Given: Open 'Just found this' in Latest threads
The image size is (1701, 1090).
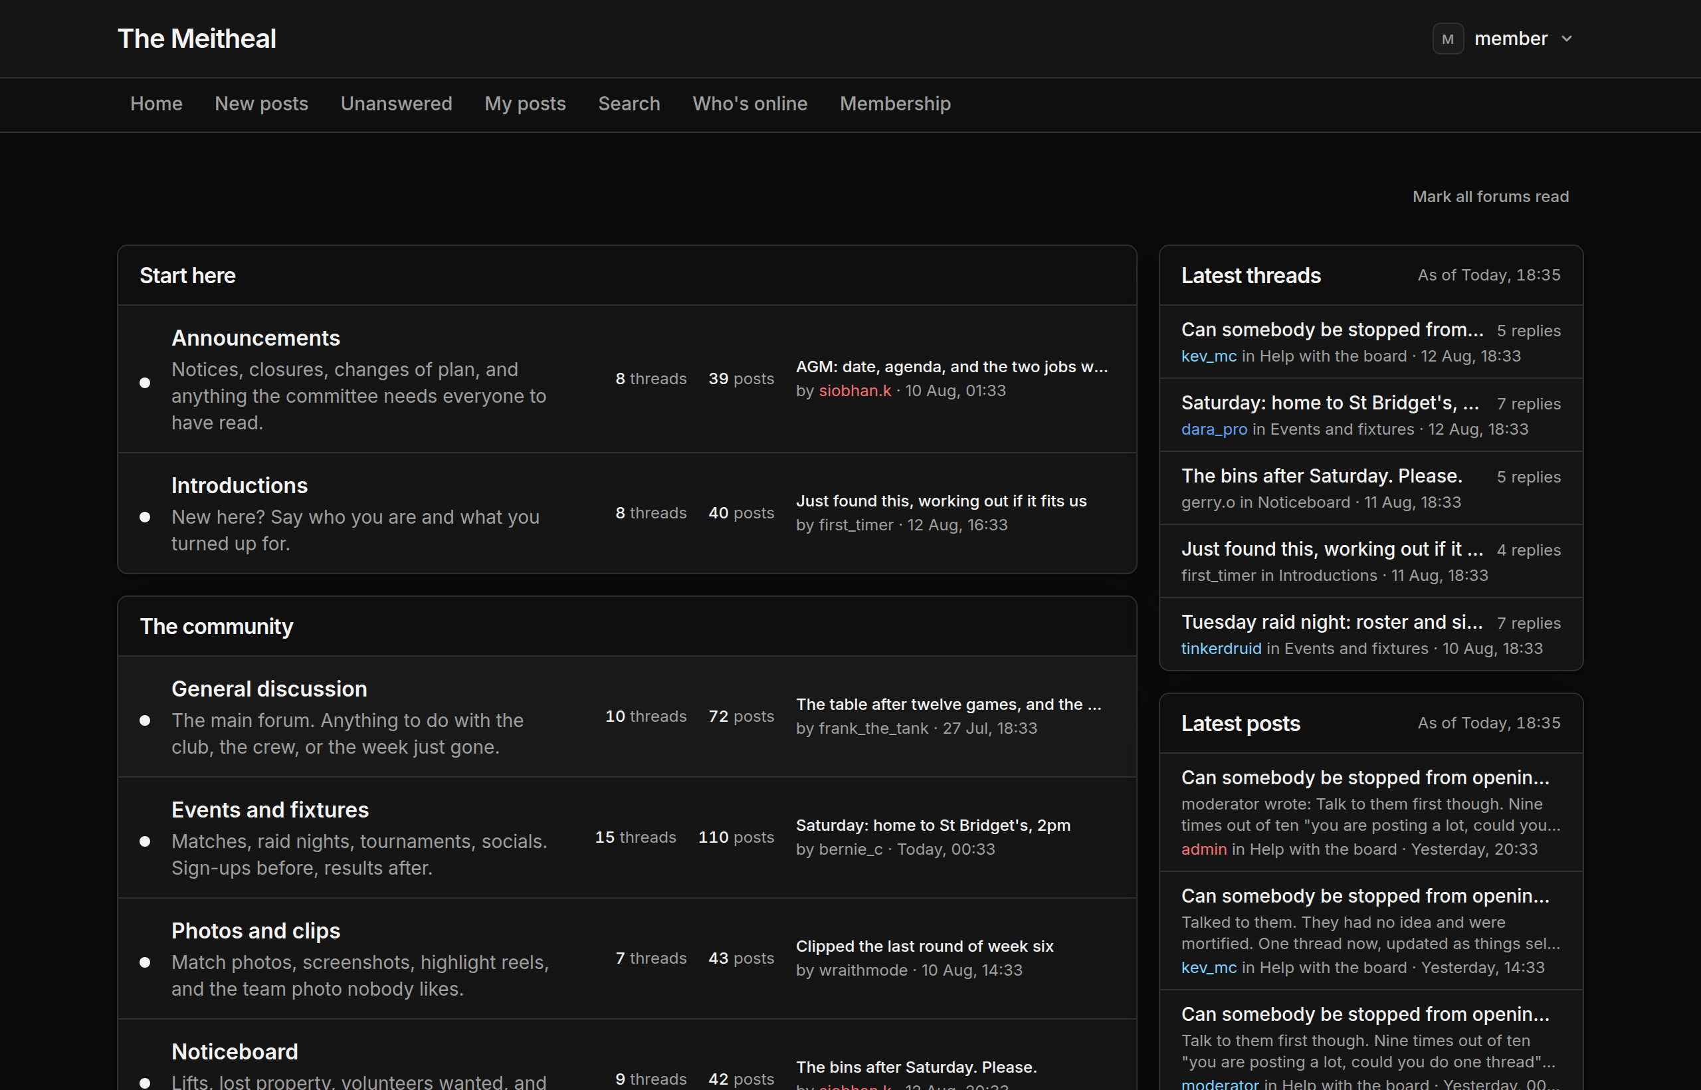Looking at the screenshot, I should click(x=1332, y=549).
